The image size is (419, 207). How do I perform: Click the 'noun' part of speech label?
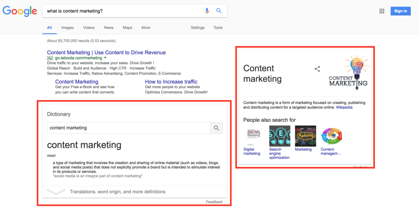[x=51, y=156]
